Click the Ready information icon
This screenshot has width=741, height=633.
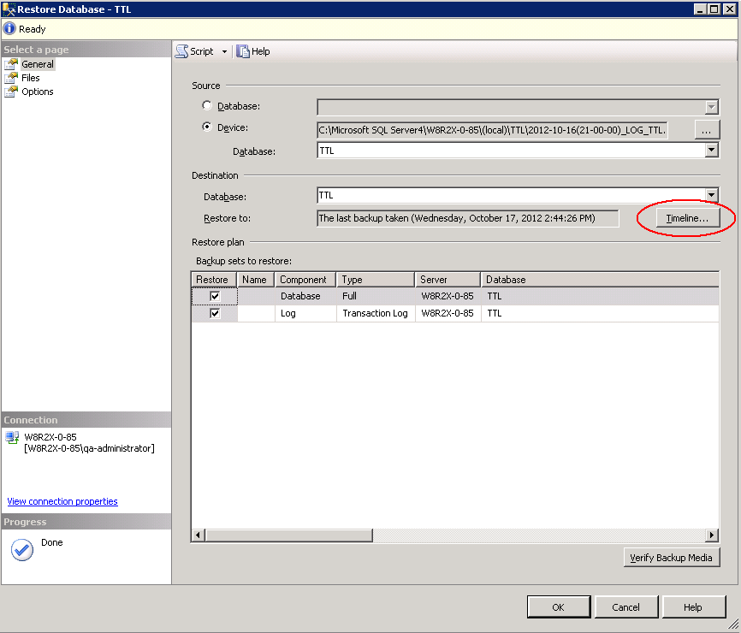[x=9, y=29]
